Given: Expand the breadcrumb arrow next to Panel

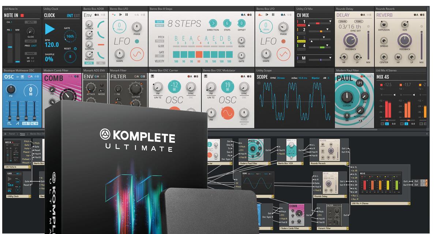Looking at the screenshot, I should tap(18, 134).
